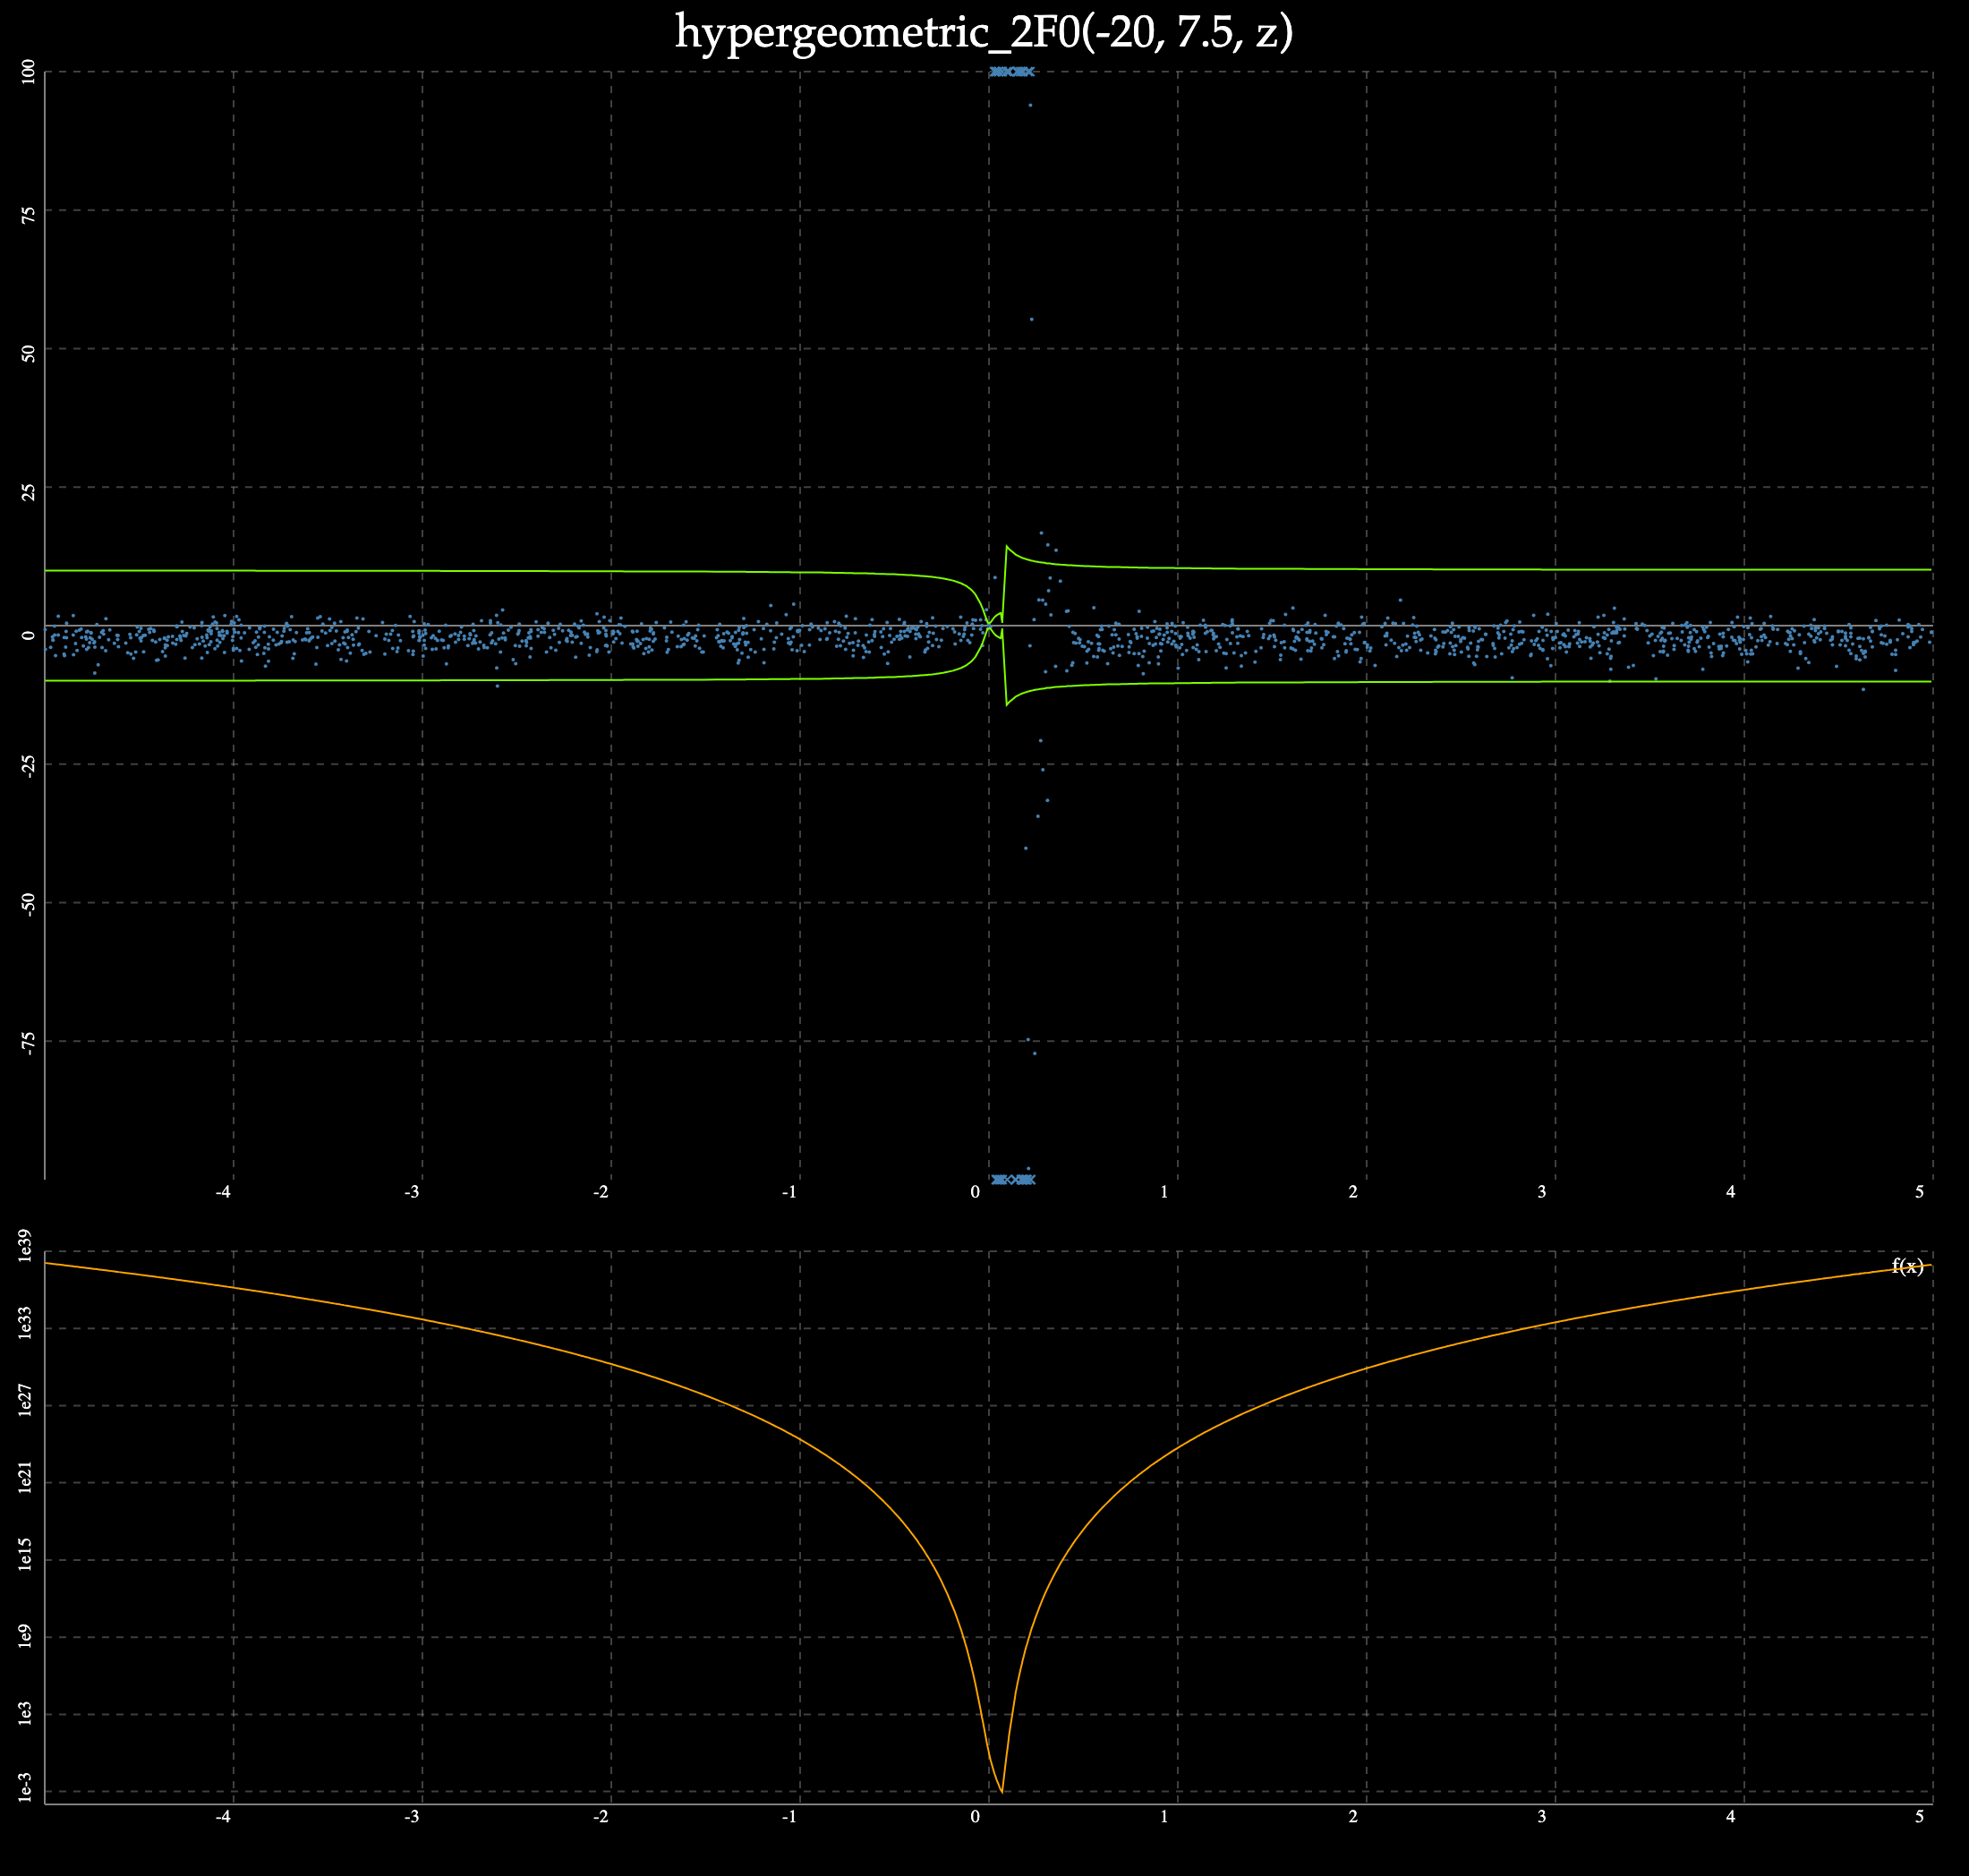Choose the -3 tick label under the lower plot
Viewport: 1969px width, 1876px height.
pos(412,1817)
